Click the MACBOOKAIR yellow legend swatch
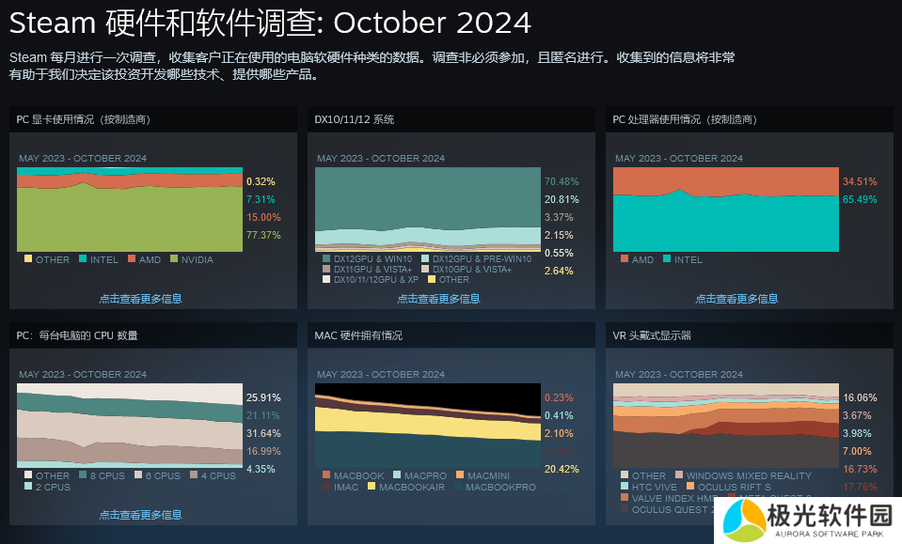This screenshot has height=544, width=902. (372, 487)
